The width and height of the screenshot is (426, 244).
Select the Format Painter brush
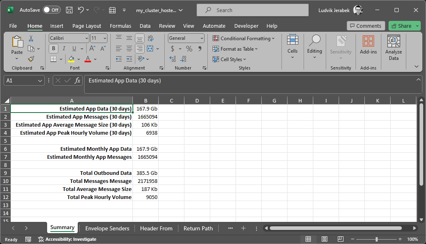[31, 59]
